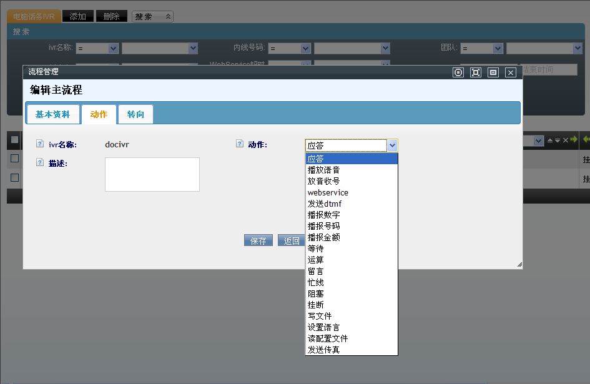Screen dimensions: 590x384
Task: Toggle the select-all checkbox in table header
Action: (14, 140)
